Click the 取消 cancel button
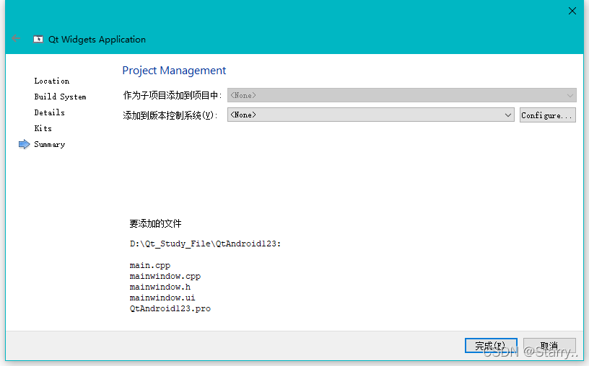This screenshot has height=366, width=589. coord(549,345)
